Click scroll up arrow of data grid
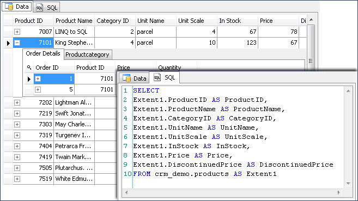The height and width of the screenshot is (201, 358). point(311,20)
